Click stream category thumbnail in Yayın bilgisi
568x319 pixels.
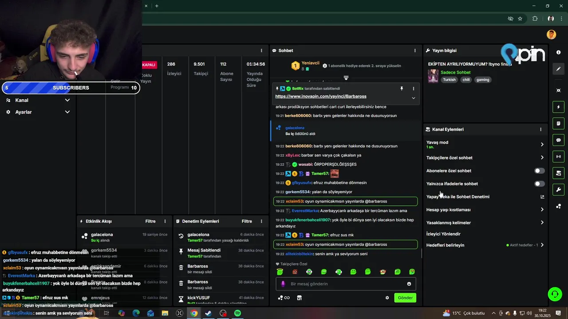tap(433, 76)
